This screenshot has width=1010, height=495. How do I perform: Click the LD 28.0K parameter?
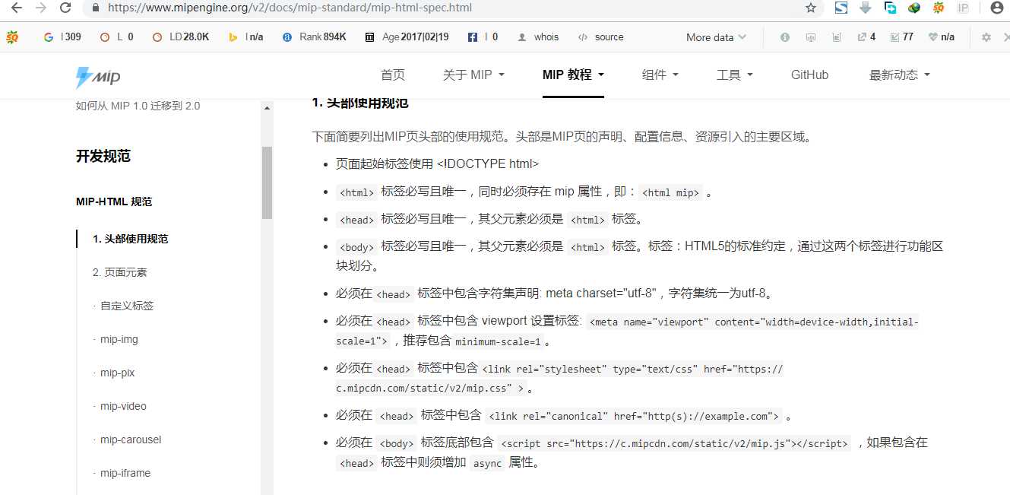pos(181,36)
